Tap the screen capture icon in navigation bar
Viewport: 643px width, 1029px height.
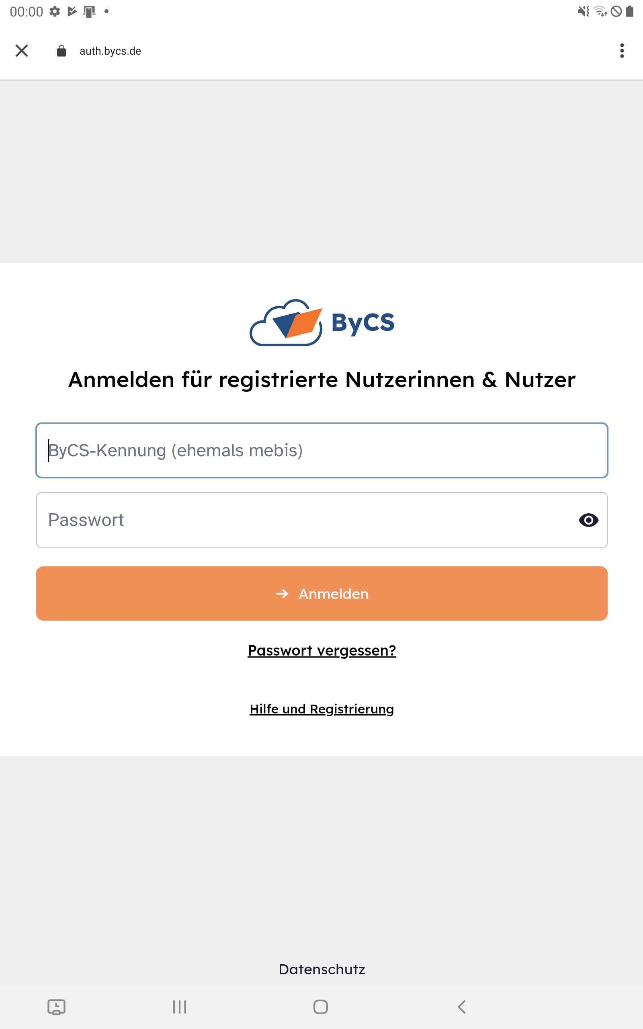57,1006
